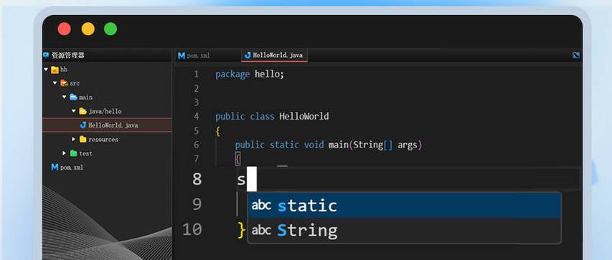Viewport: 612px width, 260px height.
Task: Click the Maven icon beside pom.xml in tree
Action: pyautogui.click(x=55, y=167)
